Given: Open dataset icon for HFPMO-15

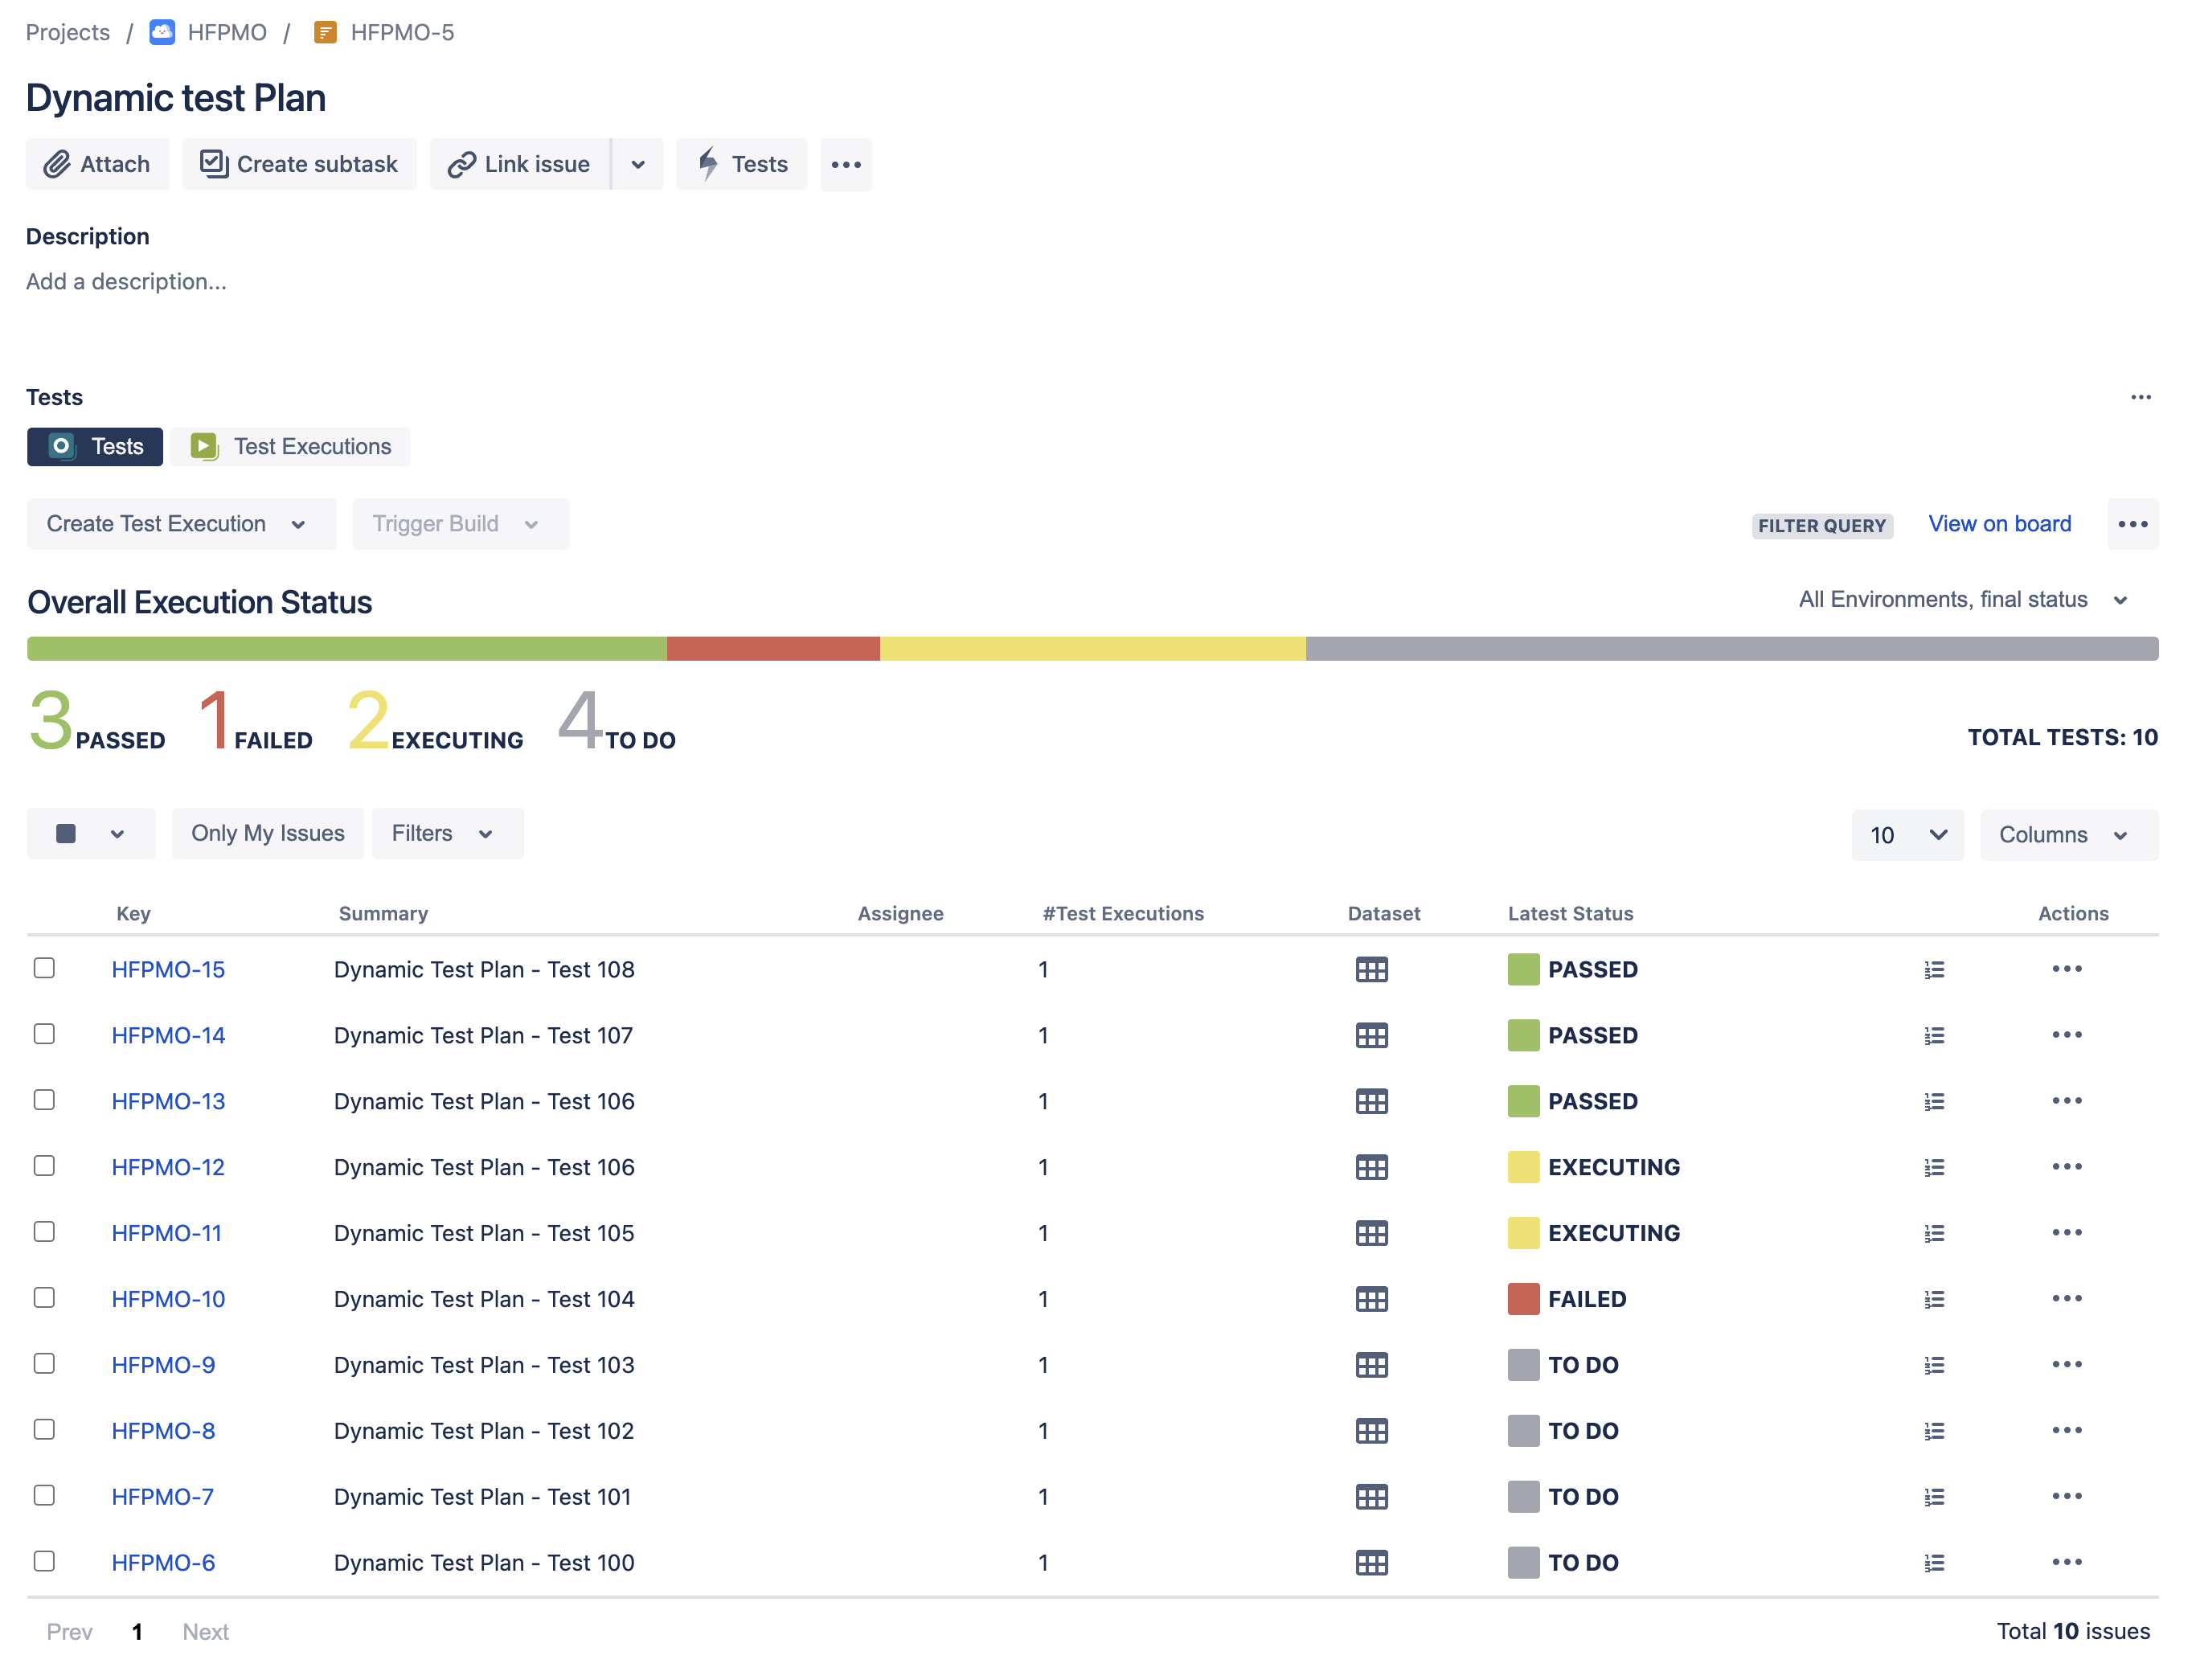Looking at the screenshot, I should 1371,969.
